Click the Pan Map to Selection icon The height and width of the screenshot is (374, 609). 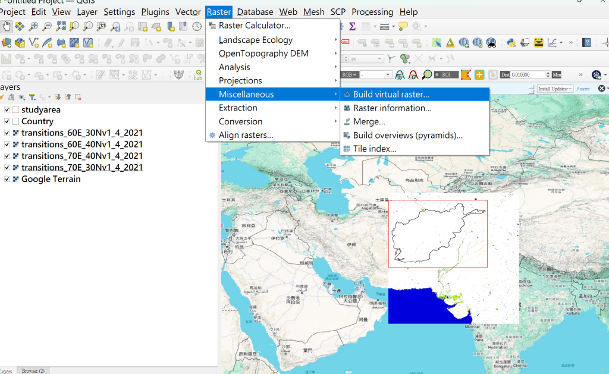[x=20, y=26]
